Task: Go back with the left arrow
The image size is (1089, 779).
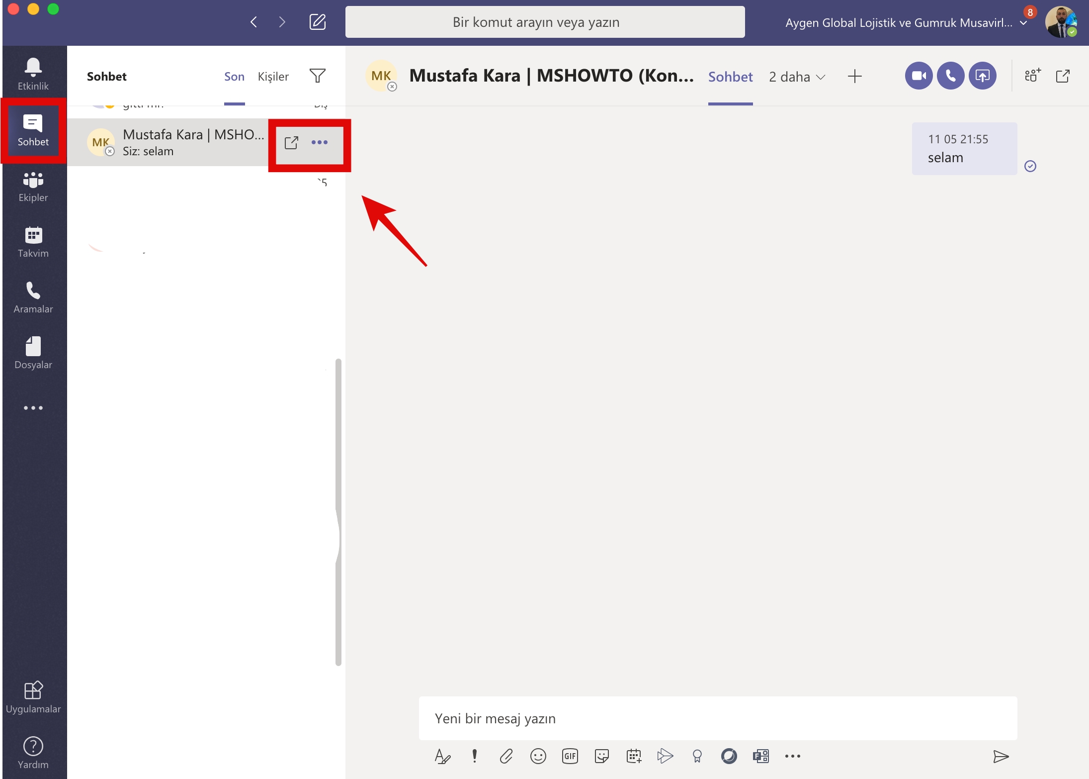Action: point(254,22)
